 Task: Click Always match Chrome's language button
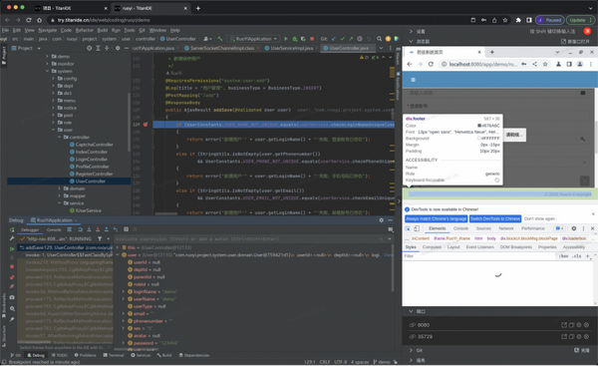[x=436, y=218]
